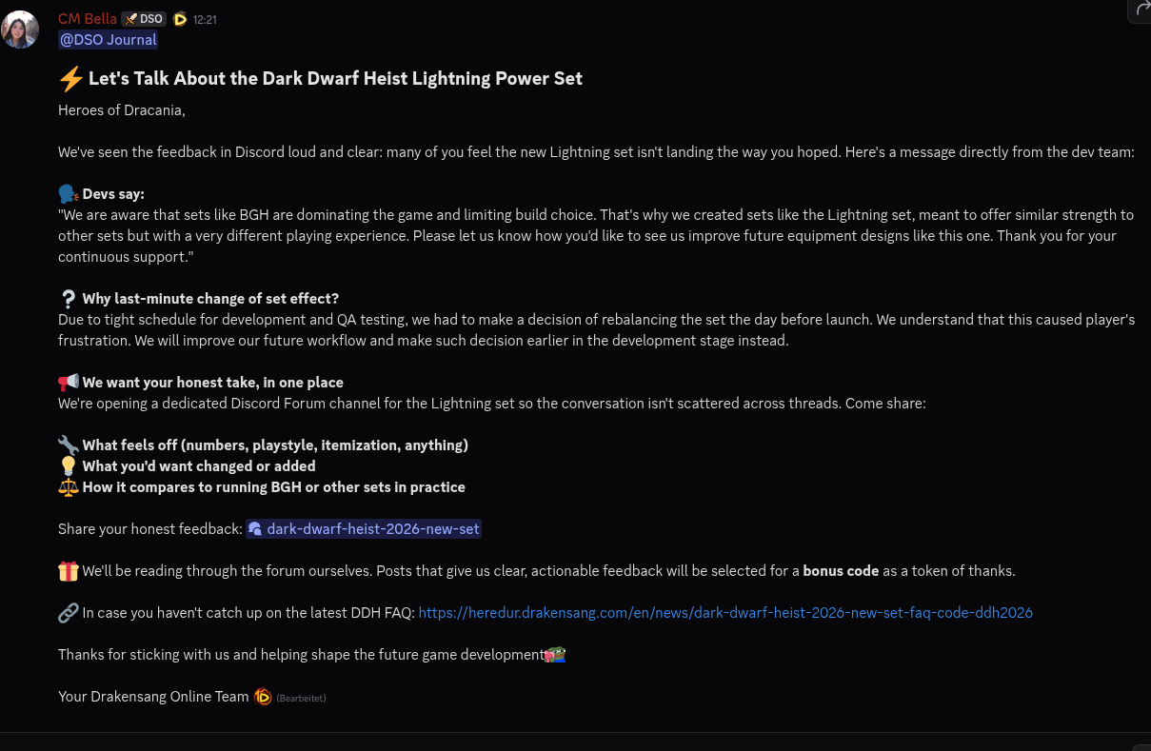Click the forward arrow icon at top right
This screenshot has height=751, width=1151.
click(x=1141, y=10)
